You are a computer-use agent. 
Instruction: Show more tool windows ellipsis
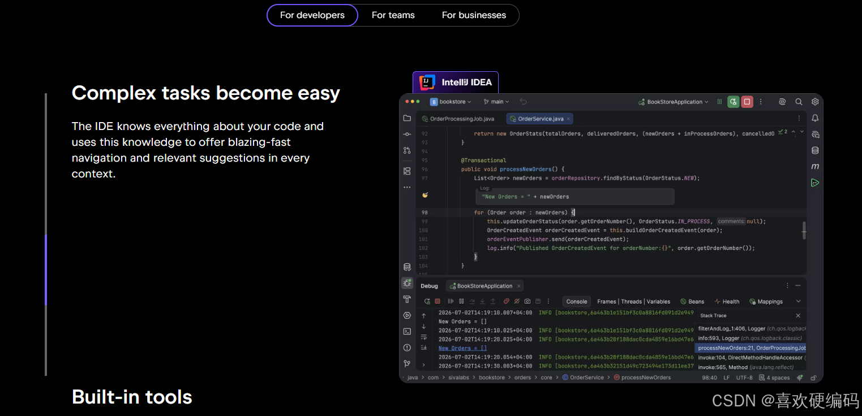pyautogui.click(x=407, y=187)
